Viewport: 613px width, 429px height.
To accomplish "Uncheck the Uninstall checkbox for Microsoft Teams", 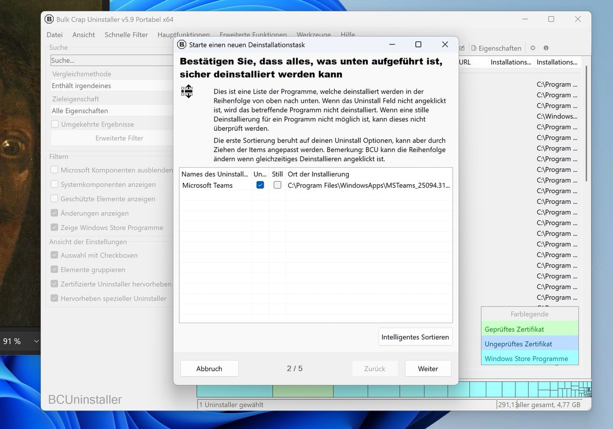I will pyautogui.click(x=260, y=185).
